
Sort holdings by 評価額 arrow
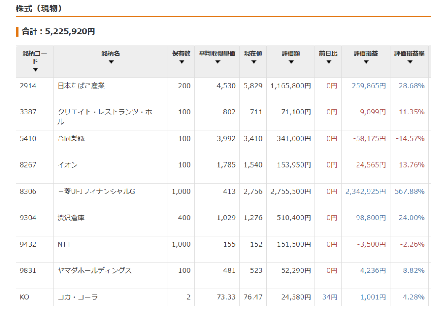[291, 62]
